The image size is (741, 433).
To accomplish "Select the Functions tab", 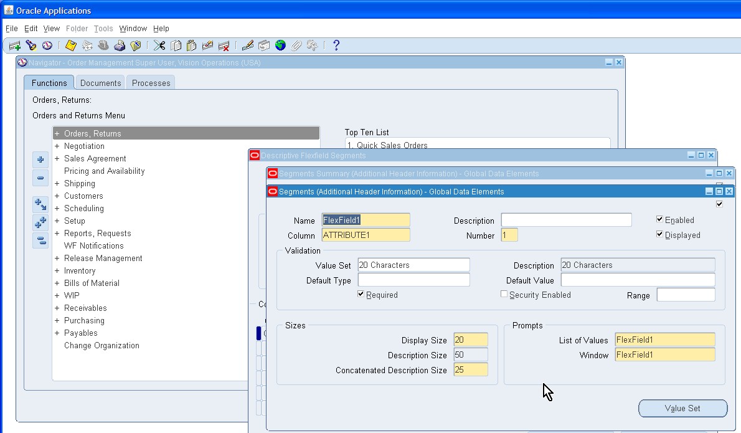I will tap(49, 83).
